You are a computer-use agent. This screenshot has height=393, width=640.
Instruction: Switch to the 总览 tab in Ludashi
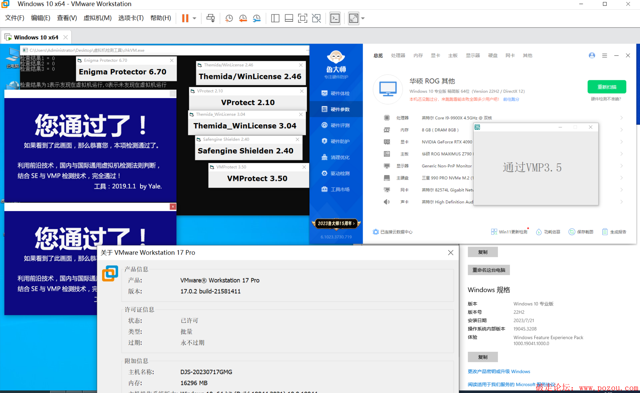[x=378, y=56]
